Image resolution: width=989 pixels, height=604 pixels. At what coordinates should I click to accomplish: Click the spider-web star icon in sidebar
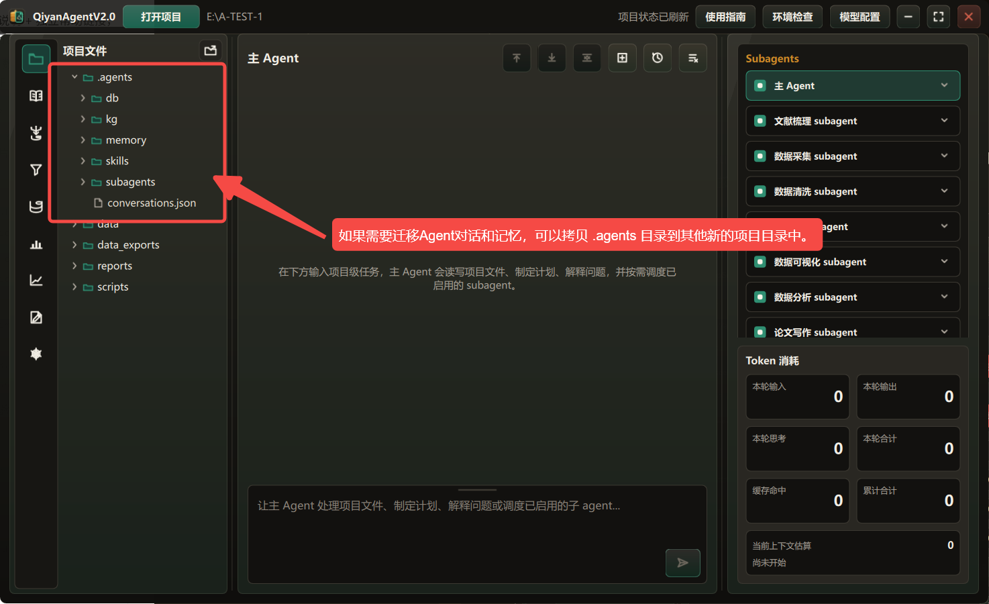pyautogui.click(x=36, y=354)
